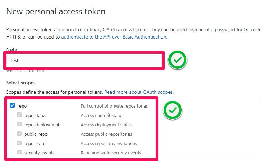The height and width of the screenshot is (161, 266).
Task: Open the 'Read more about OAuth scopes' link
Action: 139,92
